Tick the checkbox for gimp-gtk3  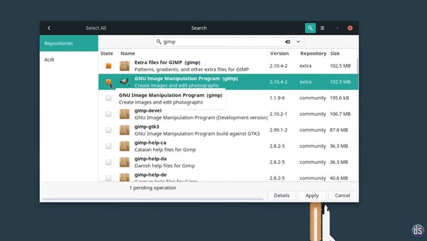[x=108, y=130]
